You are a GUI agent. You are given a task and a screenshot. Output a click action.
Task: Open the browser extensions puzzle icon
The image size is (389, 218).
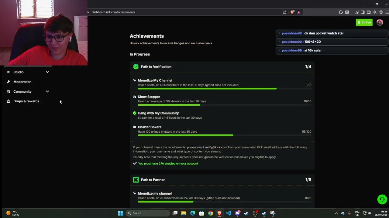pyautogui.click(x=341, y=12)
